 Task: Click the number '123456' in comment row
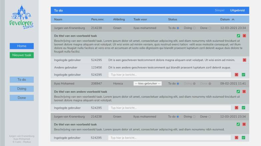pyautogui.click(x=96, y=68)
